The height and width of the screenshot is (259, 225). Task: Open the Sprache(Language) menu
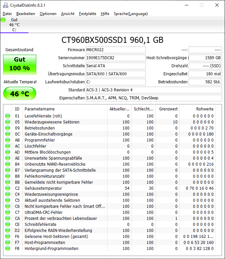pos(131,14)
